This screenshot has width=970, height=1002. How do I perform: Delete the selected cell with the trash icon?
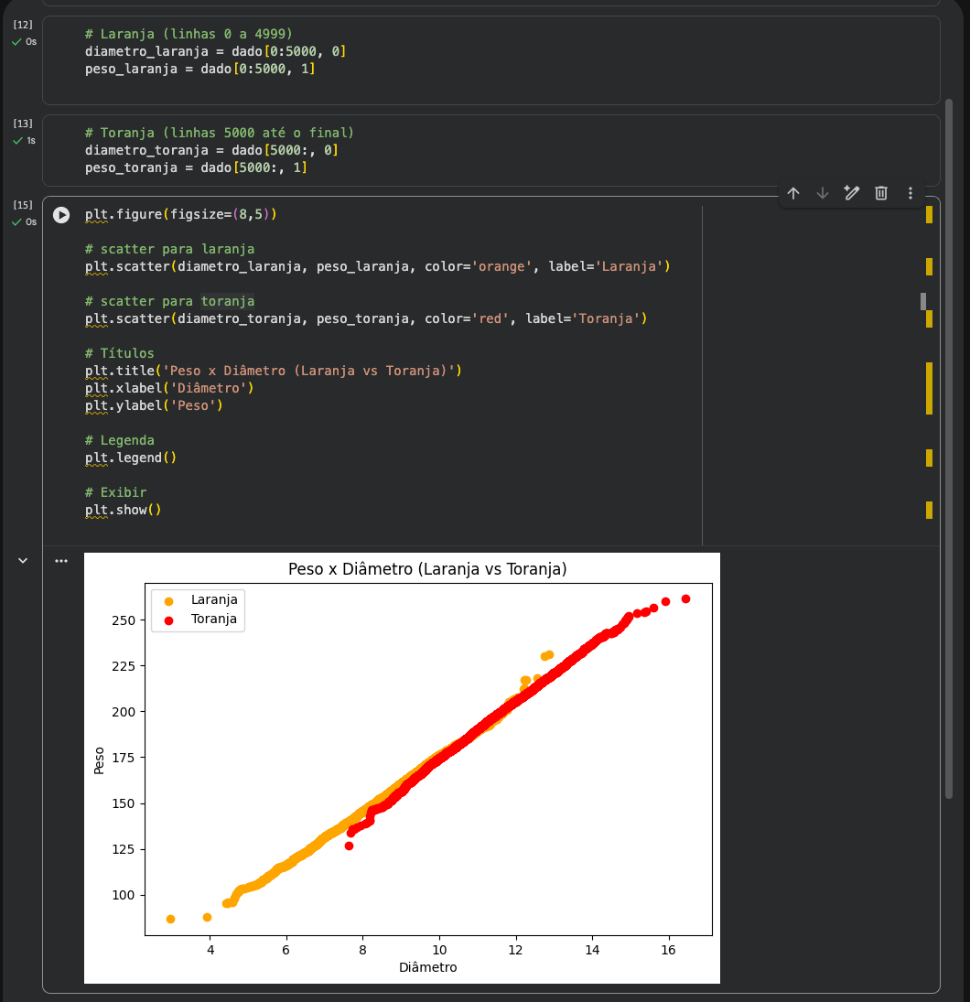(x=881, y=193)
